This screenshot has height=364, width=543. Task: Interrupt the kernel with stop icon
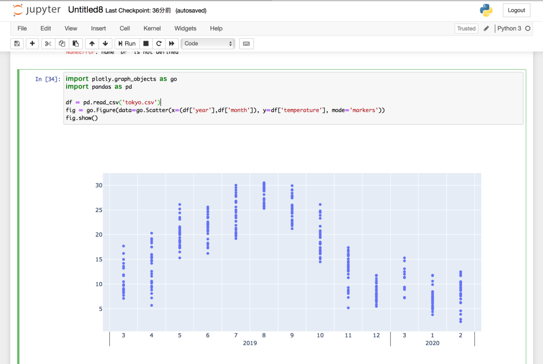tap(146, 43)
